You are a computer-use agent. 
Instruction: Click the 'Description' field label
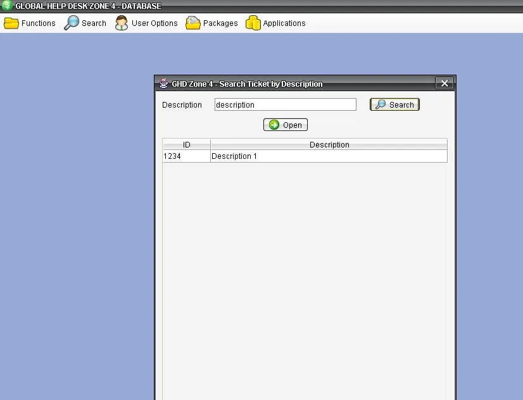tap(182, 104)
